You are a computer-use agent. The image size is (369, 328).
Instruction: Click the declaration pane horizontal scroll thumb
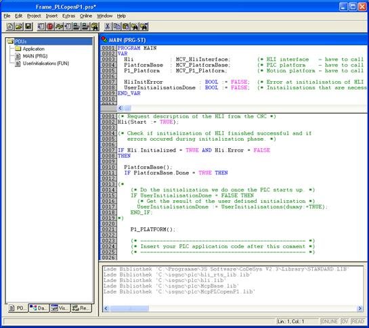click(127, 108)
